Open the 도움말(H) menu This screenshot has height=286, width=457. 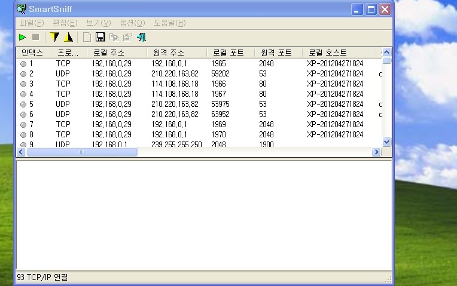click(x=169, y=23)
